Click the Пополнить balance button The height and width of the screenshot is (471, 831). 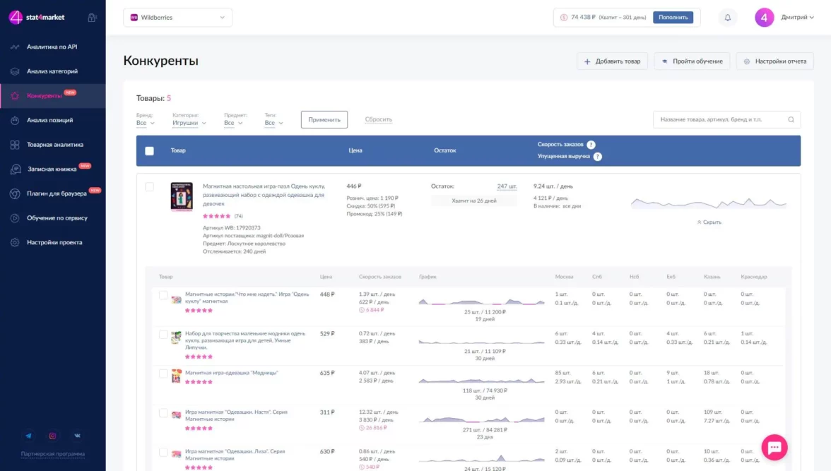click(673, 18)
